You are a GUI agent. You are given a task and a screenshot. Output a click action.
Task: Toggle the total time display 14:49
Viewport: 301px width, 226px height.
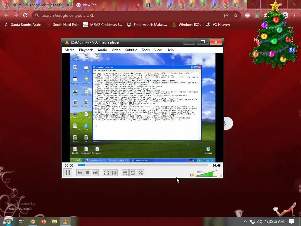[x=217, y=165]
